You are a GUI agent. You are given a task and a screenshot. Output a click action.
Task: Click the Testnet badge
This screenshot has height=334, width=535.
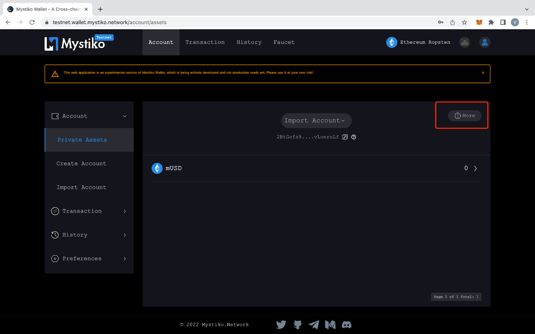104,37
